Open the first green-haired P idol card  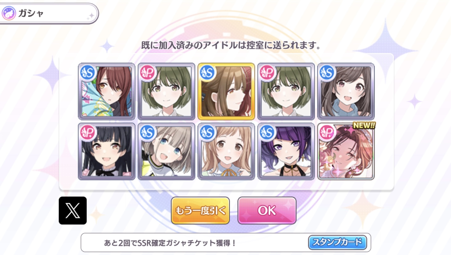coord(166,91)
